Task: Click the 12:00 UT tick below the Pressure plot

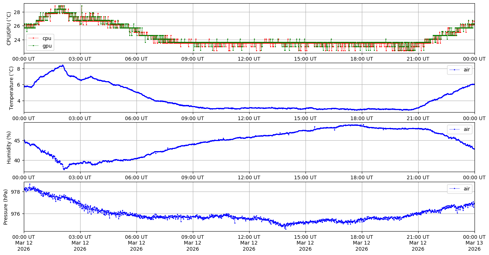Action: point(249,237)
